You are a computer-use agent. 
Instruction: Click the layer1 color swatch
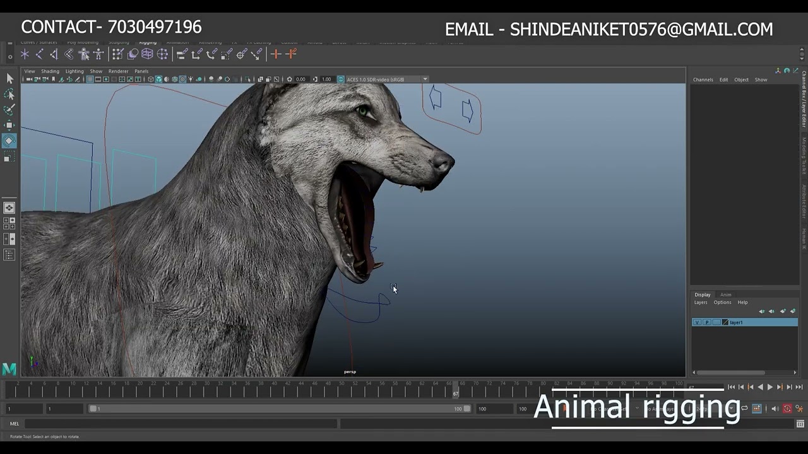725,322
